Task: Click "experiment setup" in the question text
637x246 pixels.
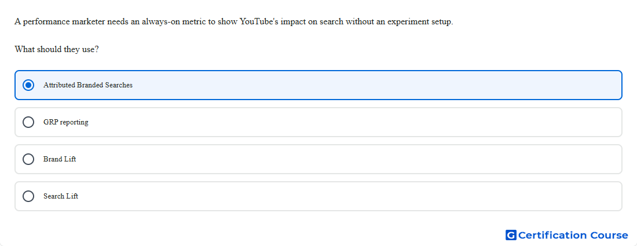Action: click(x=420, y=22)
